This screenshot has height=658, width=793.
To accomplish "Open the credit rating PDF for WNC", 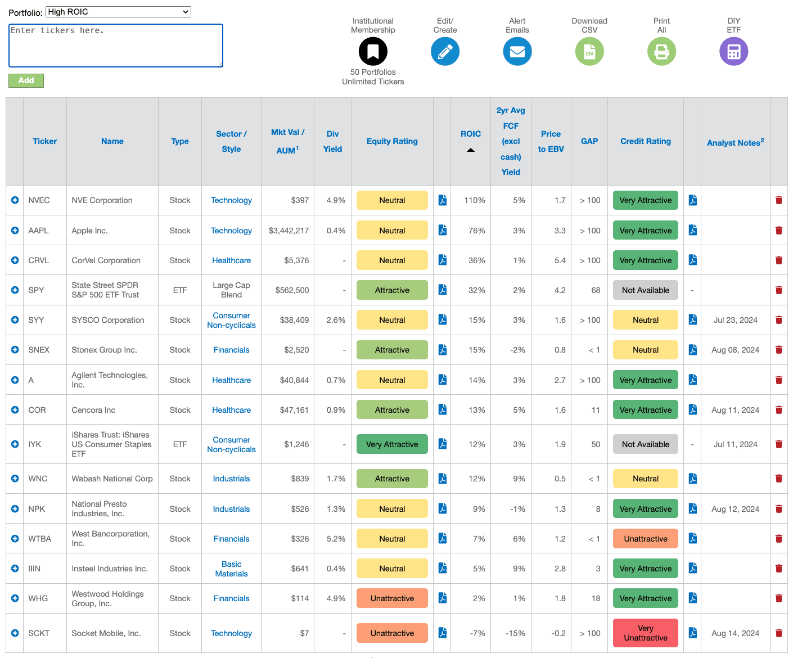I will coord(693,479).
